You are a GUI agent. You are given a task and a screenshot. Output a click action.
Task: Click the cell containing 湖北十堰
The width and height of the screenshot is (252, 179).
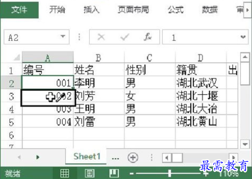coord(201,96)
